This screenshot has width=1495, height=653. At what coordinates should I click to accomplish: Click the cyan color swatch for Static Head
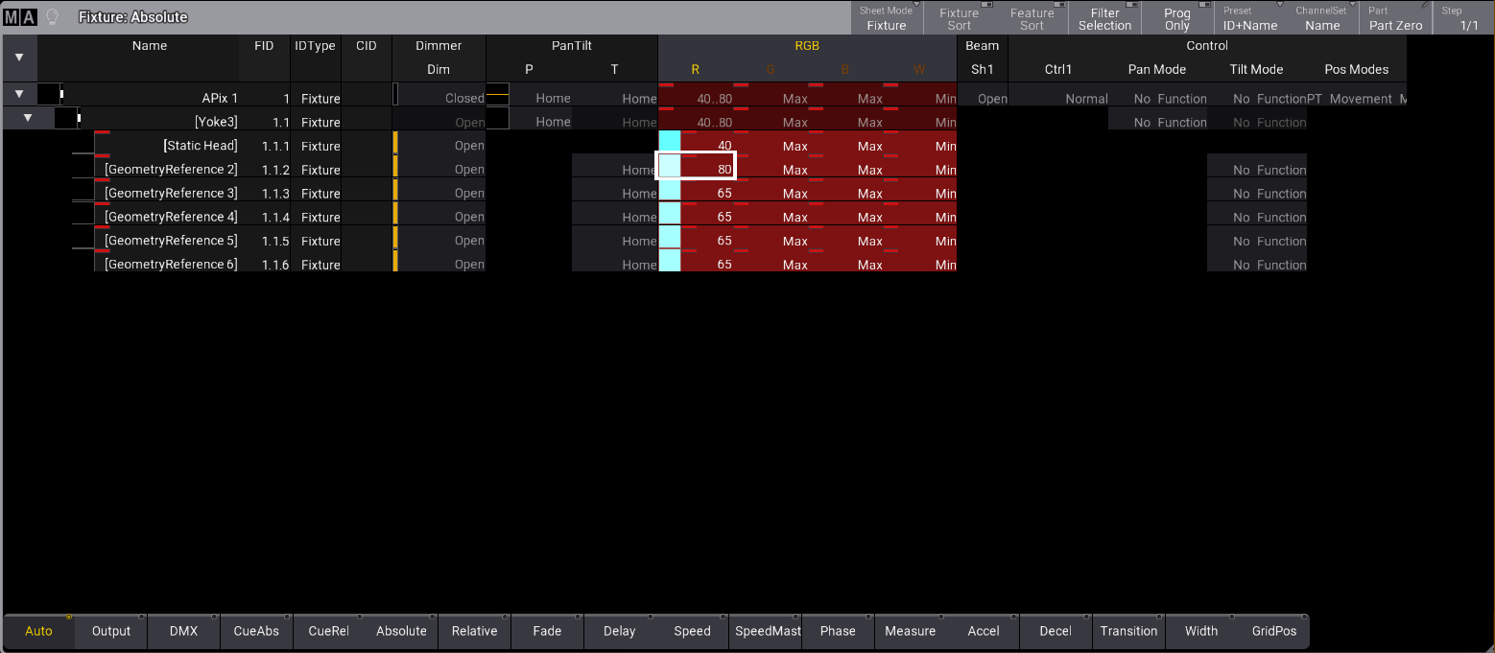tap(670, 146)
